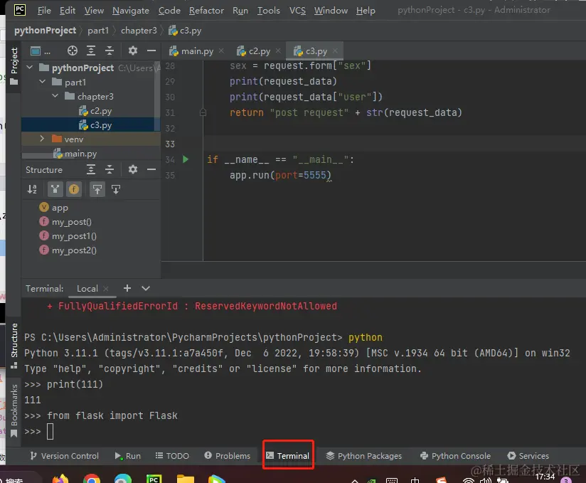Toggle show inherited members button
586x483 pixels.
[x=55, y=189]
